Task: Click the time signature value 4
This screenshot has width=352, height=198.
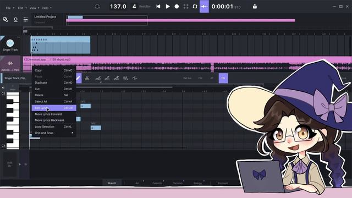Action: (134, 7)
